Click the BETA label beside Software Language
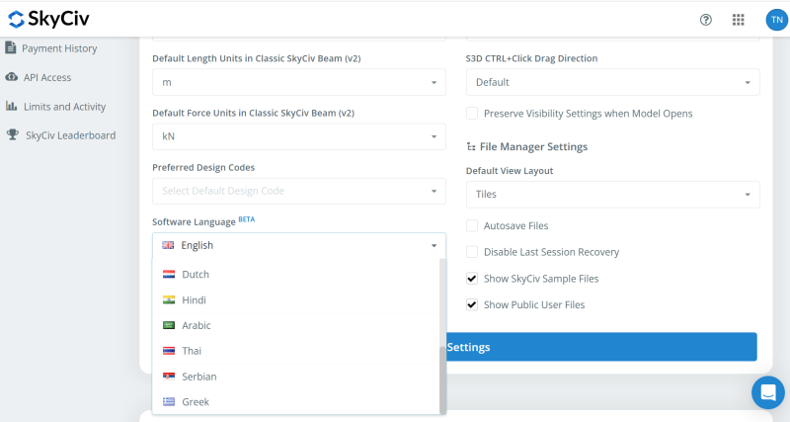The image size is (790, 422). [246, 219]
